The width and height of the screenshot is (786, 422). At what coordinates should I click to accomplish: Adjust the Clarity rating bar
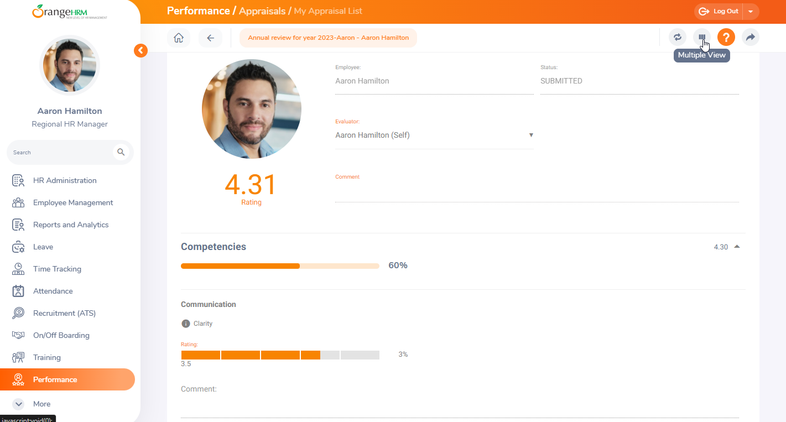point(280,355)
